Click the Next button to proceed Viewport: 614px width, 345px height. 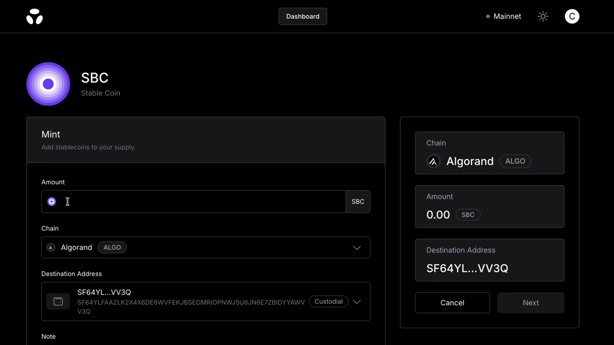(531, 302)
